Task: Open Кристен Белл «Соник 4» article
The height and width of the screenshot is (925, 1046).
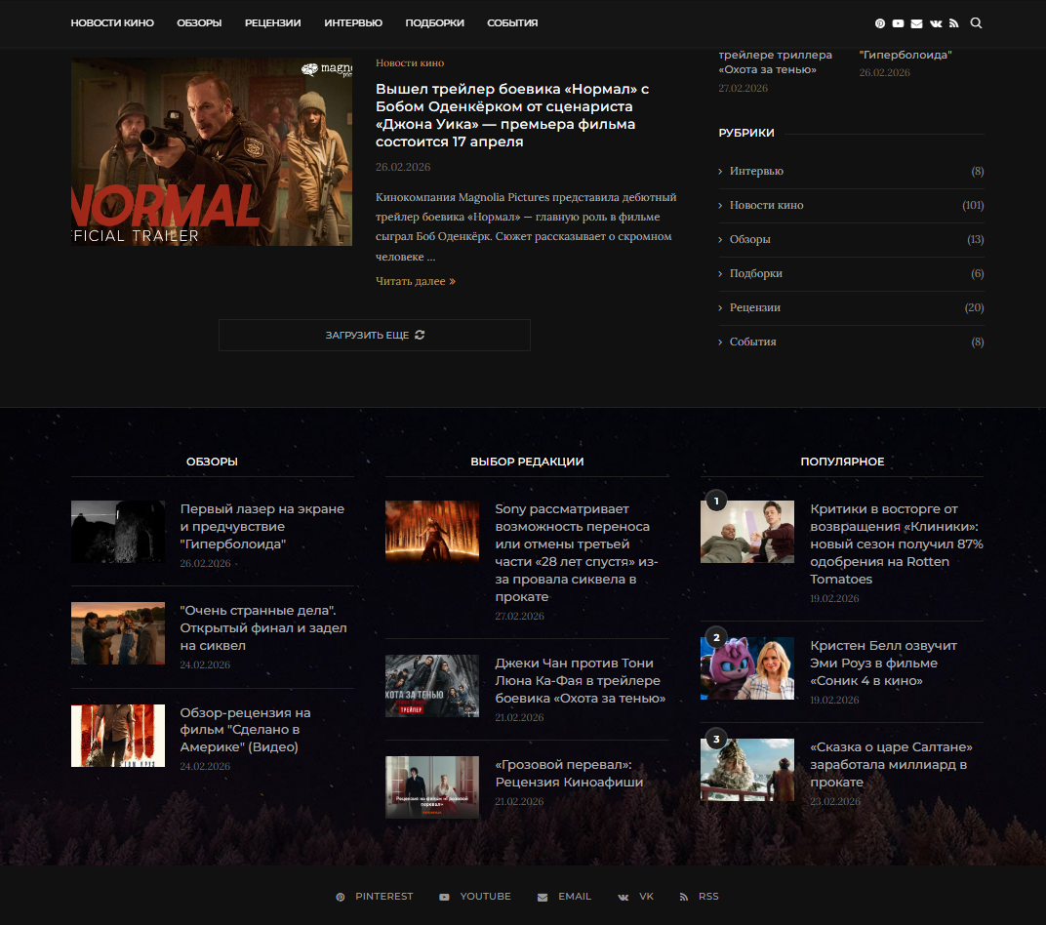Action: pyautogui.click(x=883, y=663)
